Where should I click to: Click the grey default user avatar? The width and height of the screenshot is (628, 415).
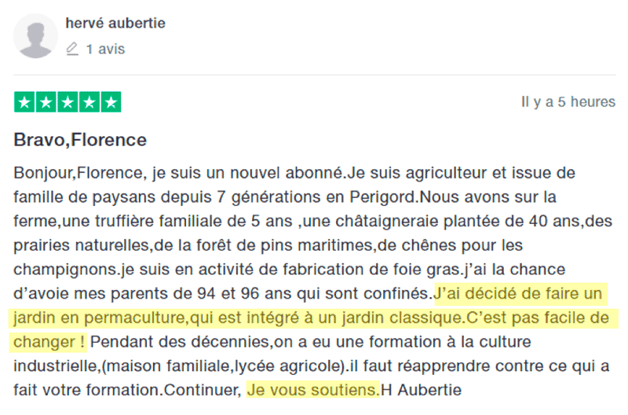[35, 36]
